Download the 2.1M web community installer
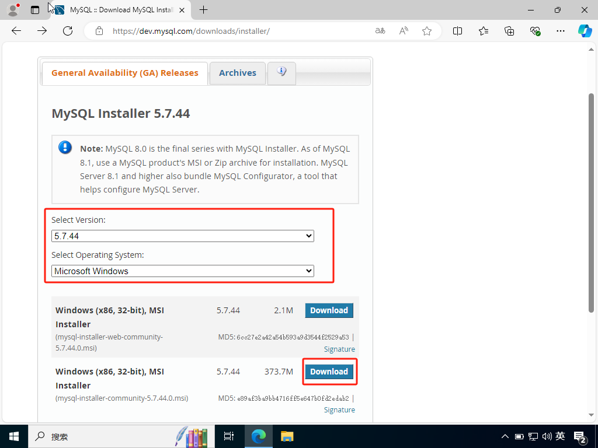598x448 pixels. pos(329,310)
